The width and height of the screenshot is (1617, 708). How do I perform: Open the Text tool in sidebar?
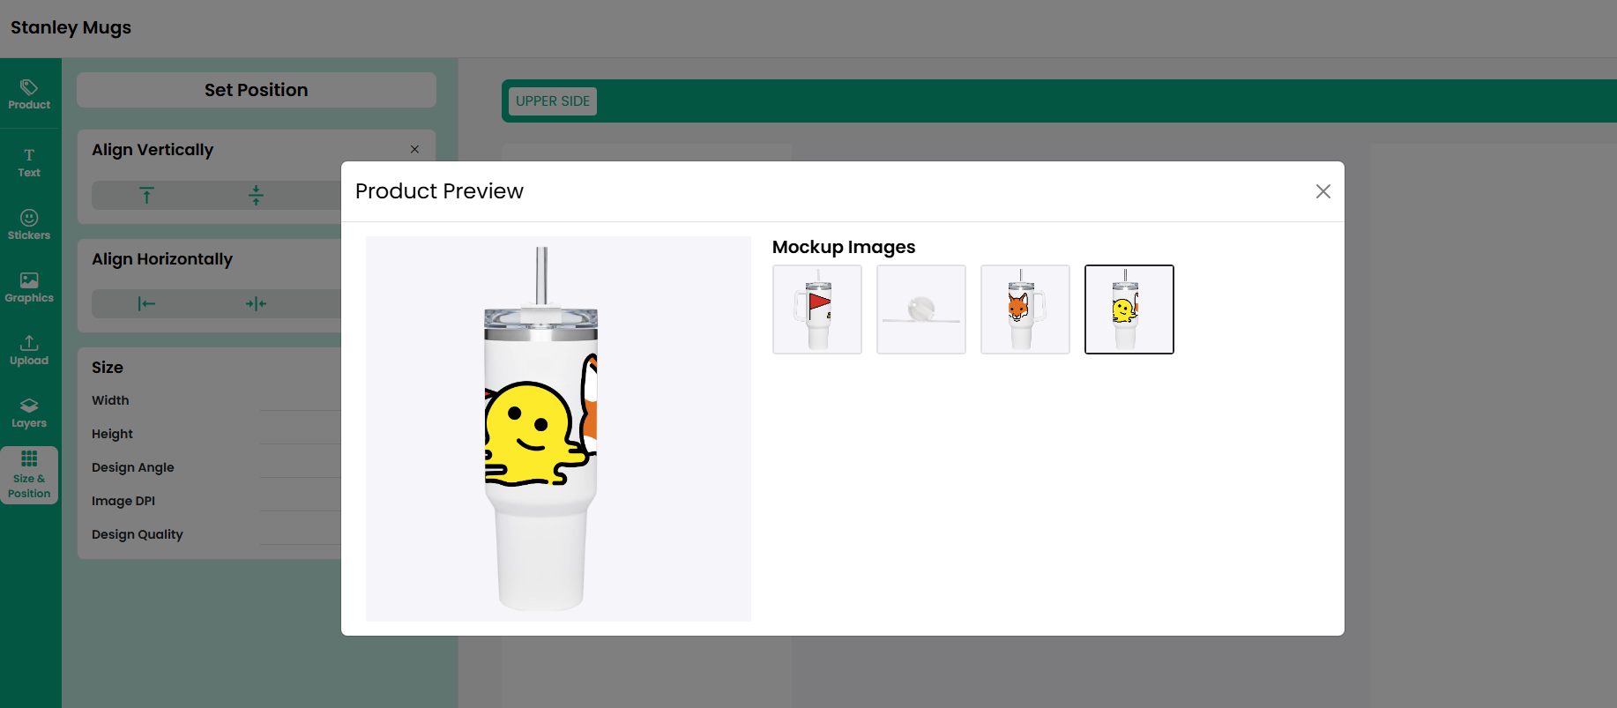[x=29, y=163]
